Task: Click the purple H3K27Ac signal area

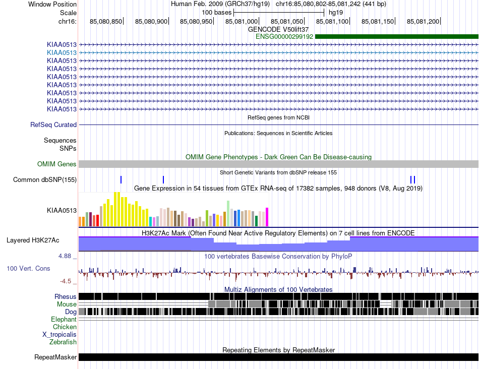Action: 278,244
